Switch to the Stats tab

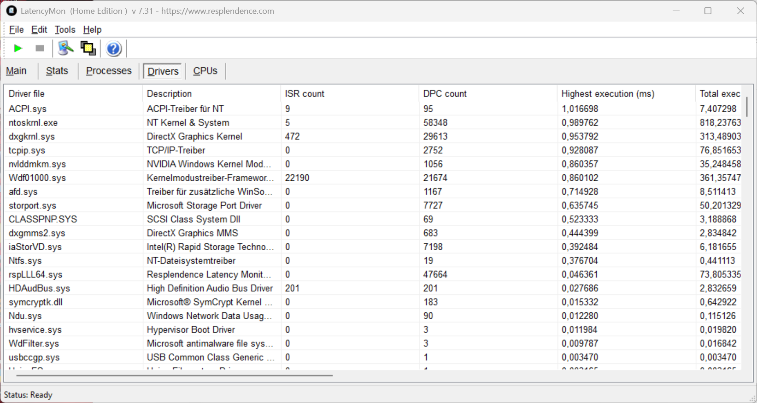tap(57, 71)
